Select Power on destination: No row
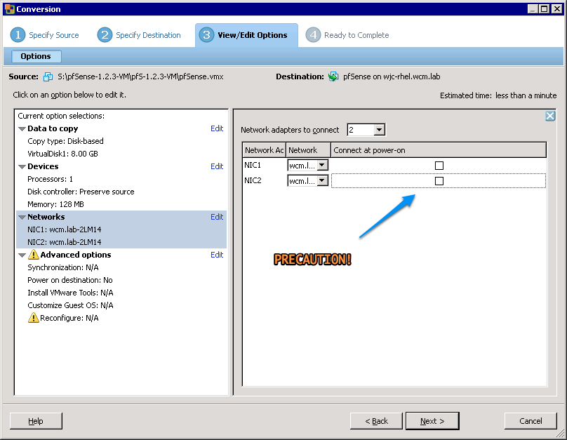Screen dimensions: 567x440 [70, 280]
